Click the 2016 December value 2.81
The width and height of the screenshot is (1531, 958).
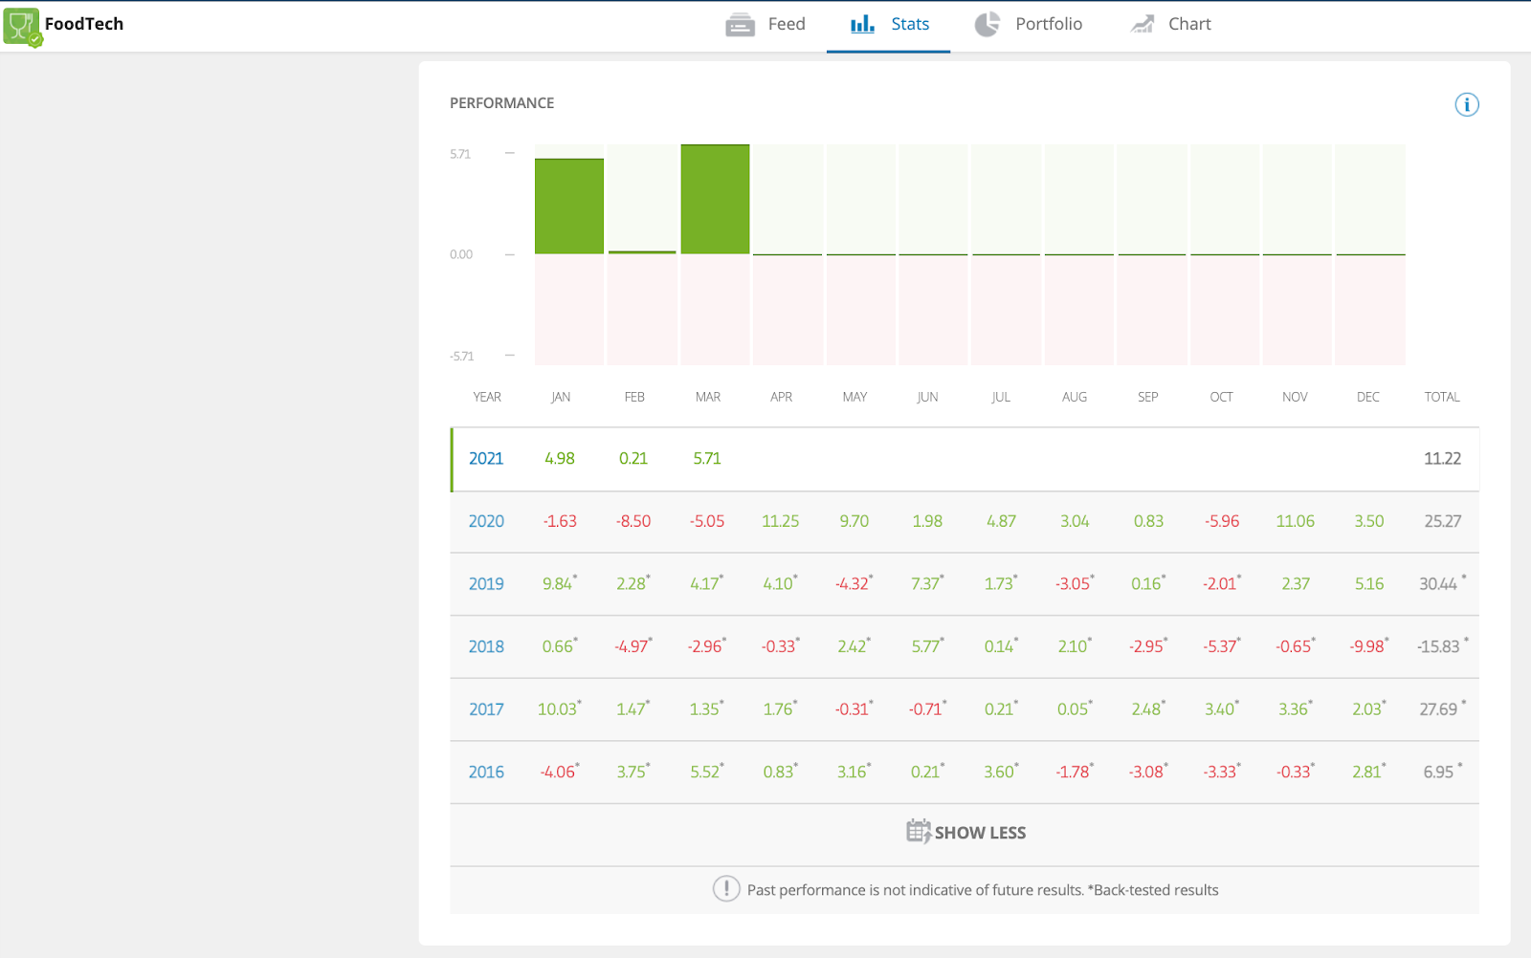click(1366, 773)
